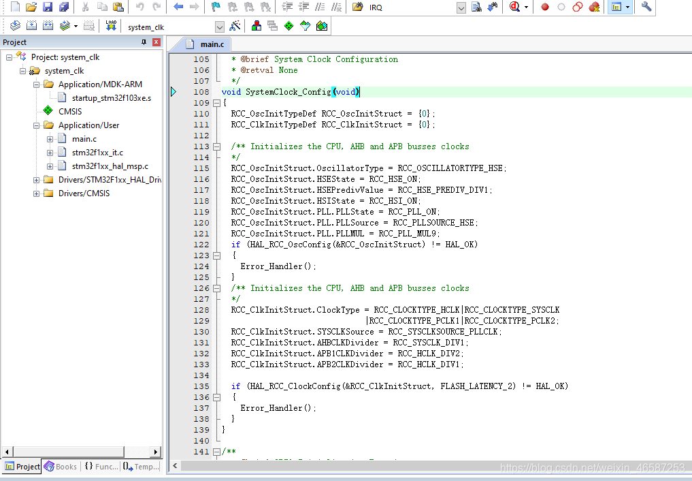The width and height of the screenshot is (692, 481).
Task: Start debug session with magnifier d icon
Action: click(514, 7)
